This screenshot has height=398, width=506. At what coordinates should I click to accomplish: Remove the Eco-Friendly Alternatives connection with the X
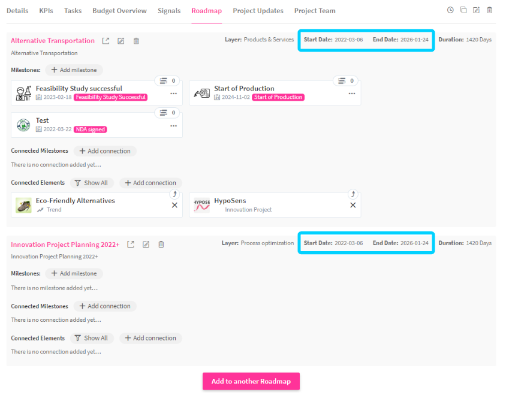174,205
